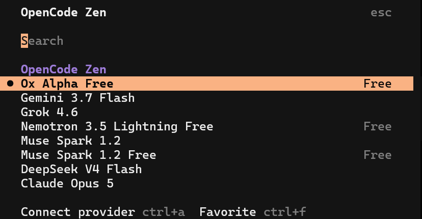Click the ctrl+a shortcut hint

click(164, 212)
